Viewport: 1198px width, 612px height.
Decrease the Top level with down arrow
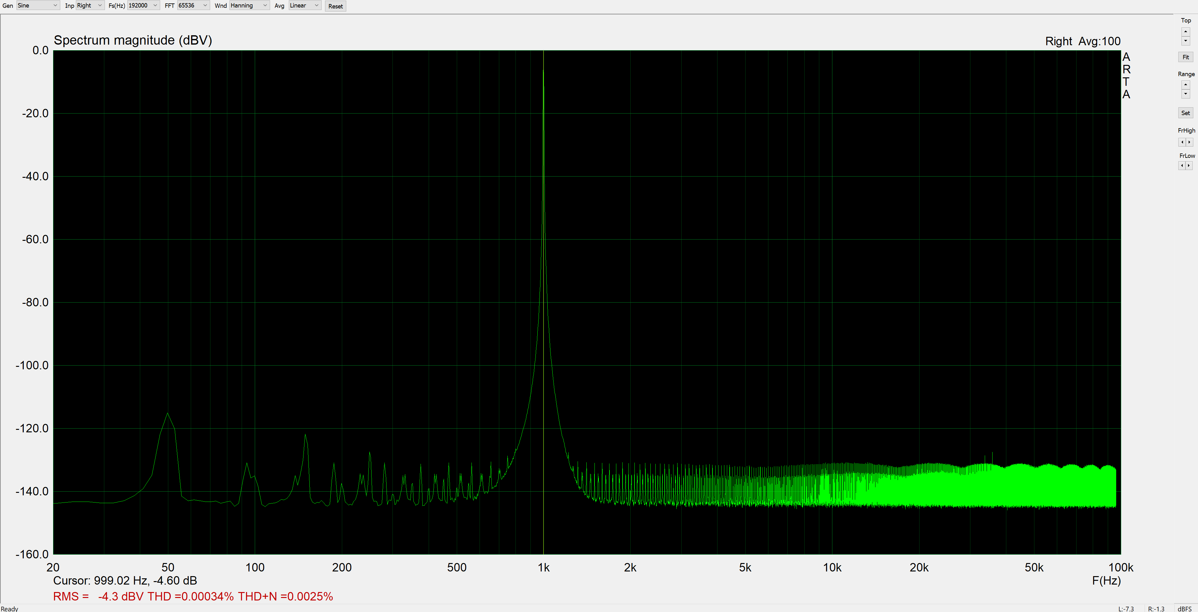(1186, 41)
